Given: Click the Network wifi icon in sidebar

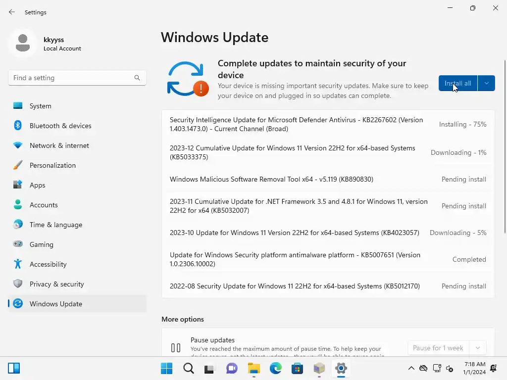Looking at the screenshot, I should point(18,145).
